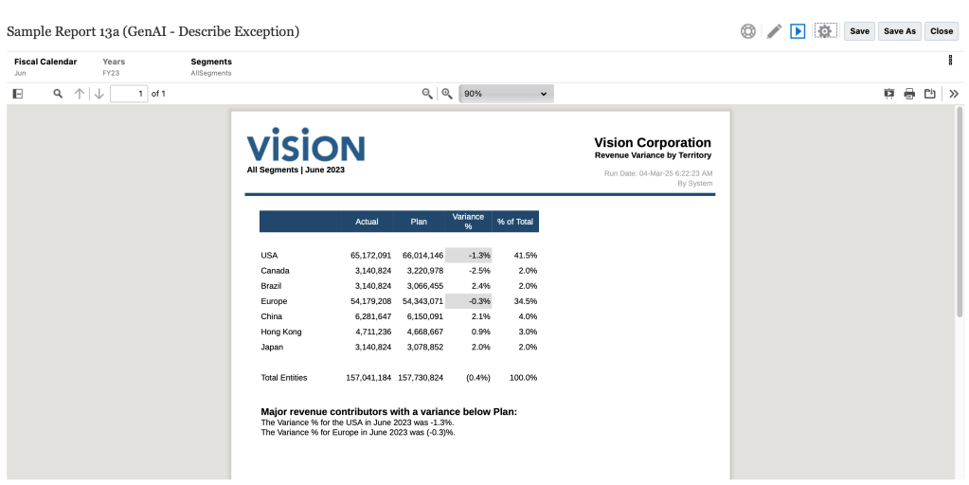The image size is (969, 485).
Task: Click the zoom in magnifier
Action: click(447, 94)
